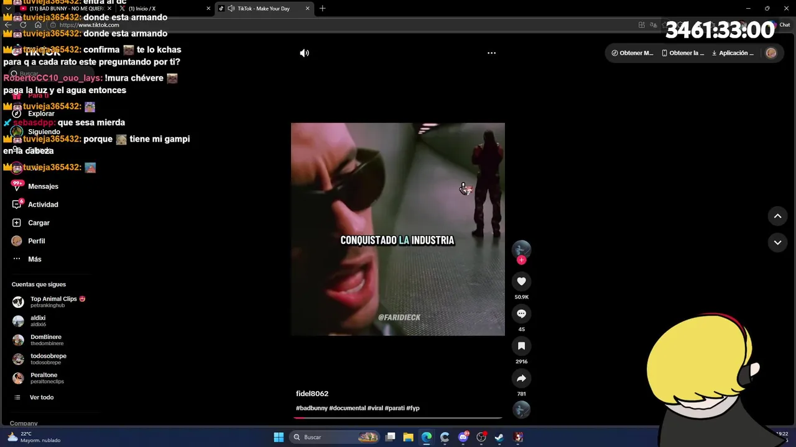Save video with bookmark icon

pyautogui.click(x=521, y=346)
